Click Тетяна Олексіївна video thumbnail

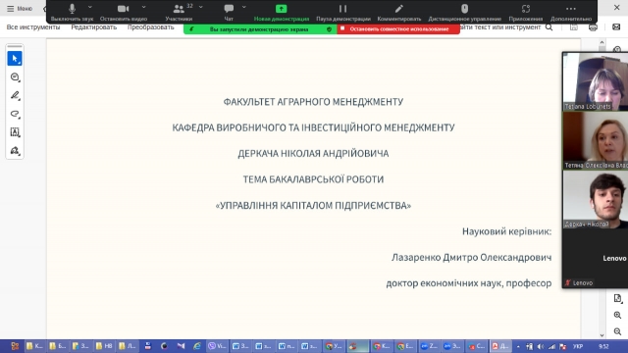coord(596,140)
